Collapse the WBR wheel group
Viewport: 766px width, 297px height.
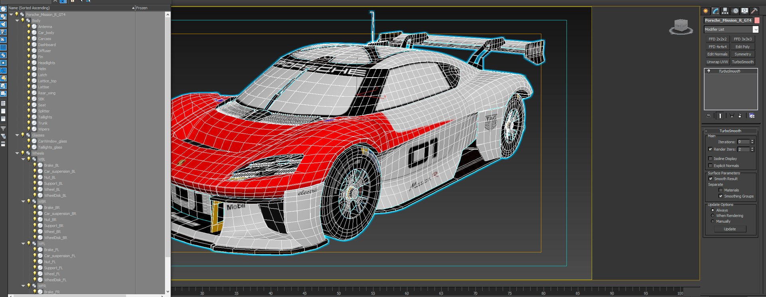point(23,201)
